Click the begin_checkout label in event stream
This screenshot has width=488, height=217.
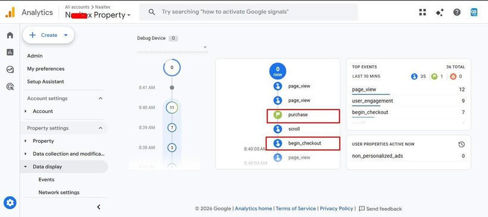click(304, 143)
